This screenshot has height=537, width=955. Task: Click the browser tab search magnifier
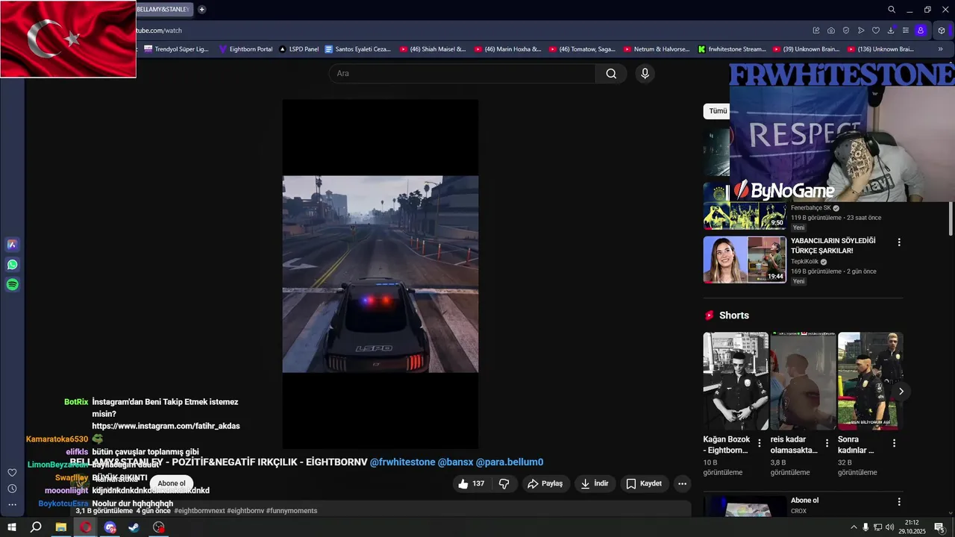coord(892,10)
